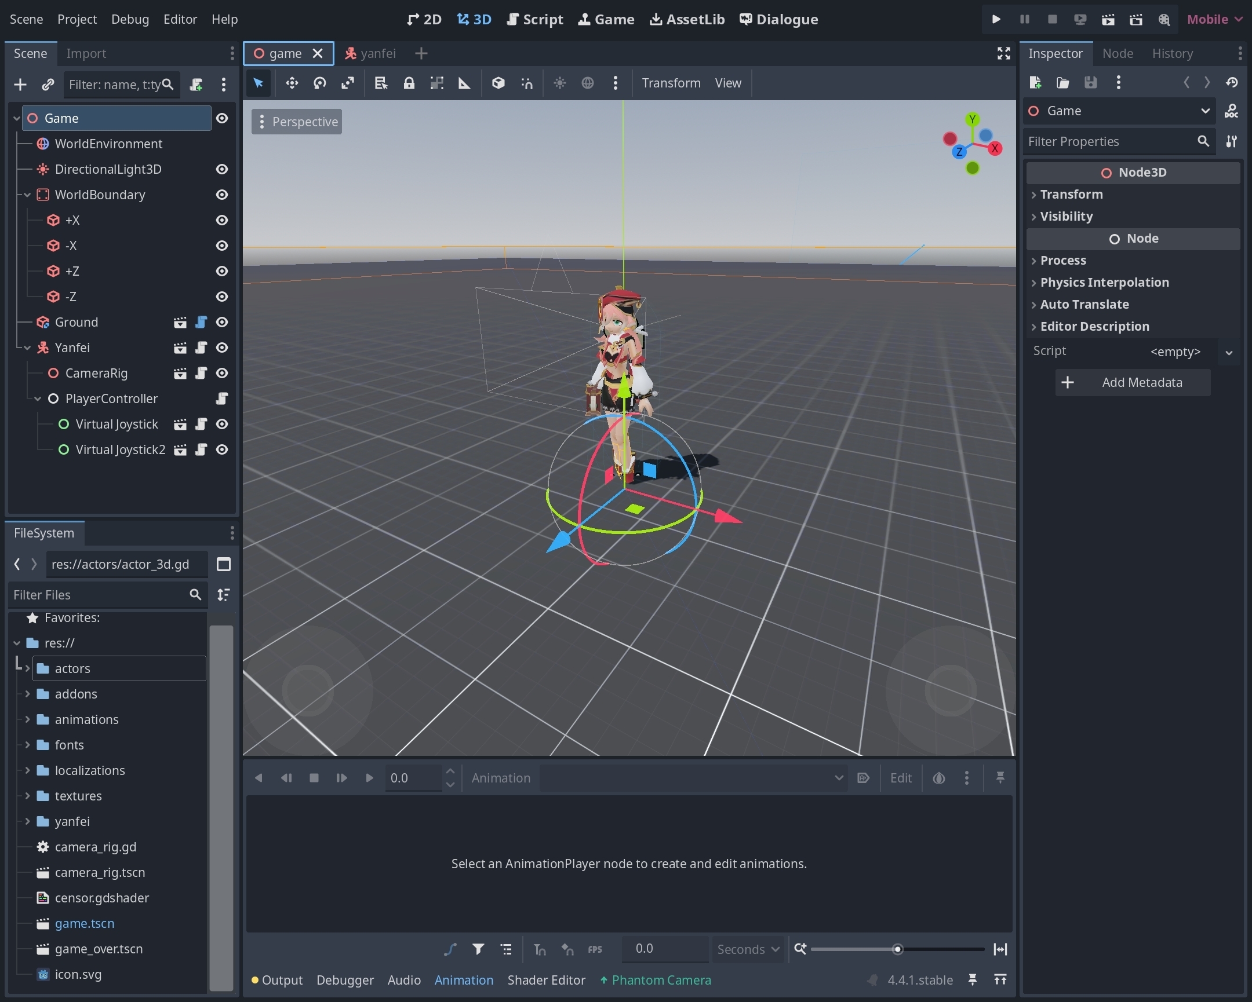Image resolution: width=1252 pixels, height=1002 pixels.
Task: Select the Move mode tool
Action: pyautogui.click(x=292, y=83)
